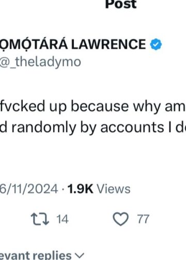The width and height of the screenshot is (186, 260).
Task: Like the post with the heart icon
Action: [x=120, y=219]
